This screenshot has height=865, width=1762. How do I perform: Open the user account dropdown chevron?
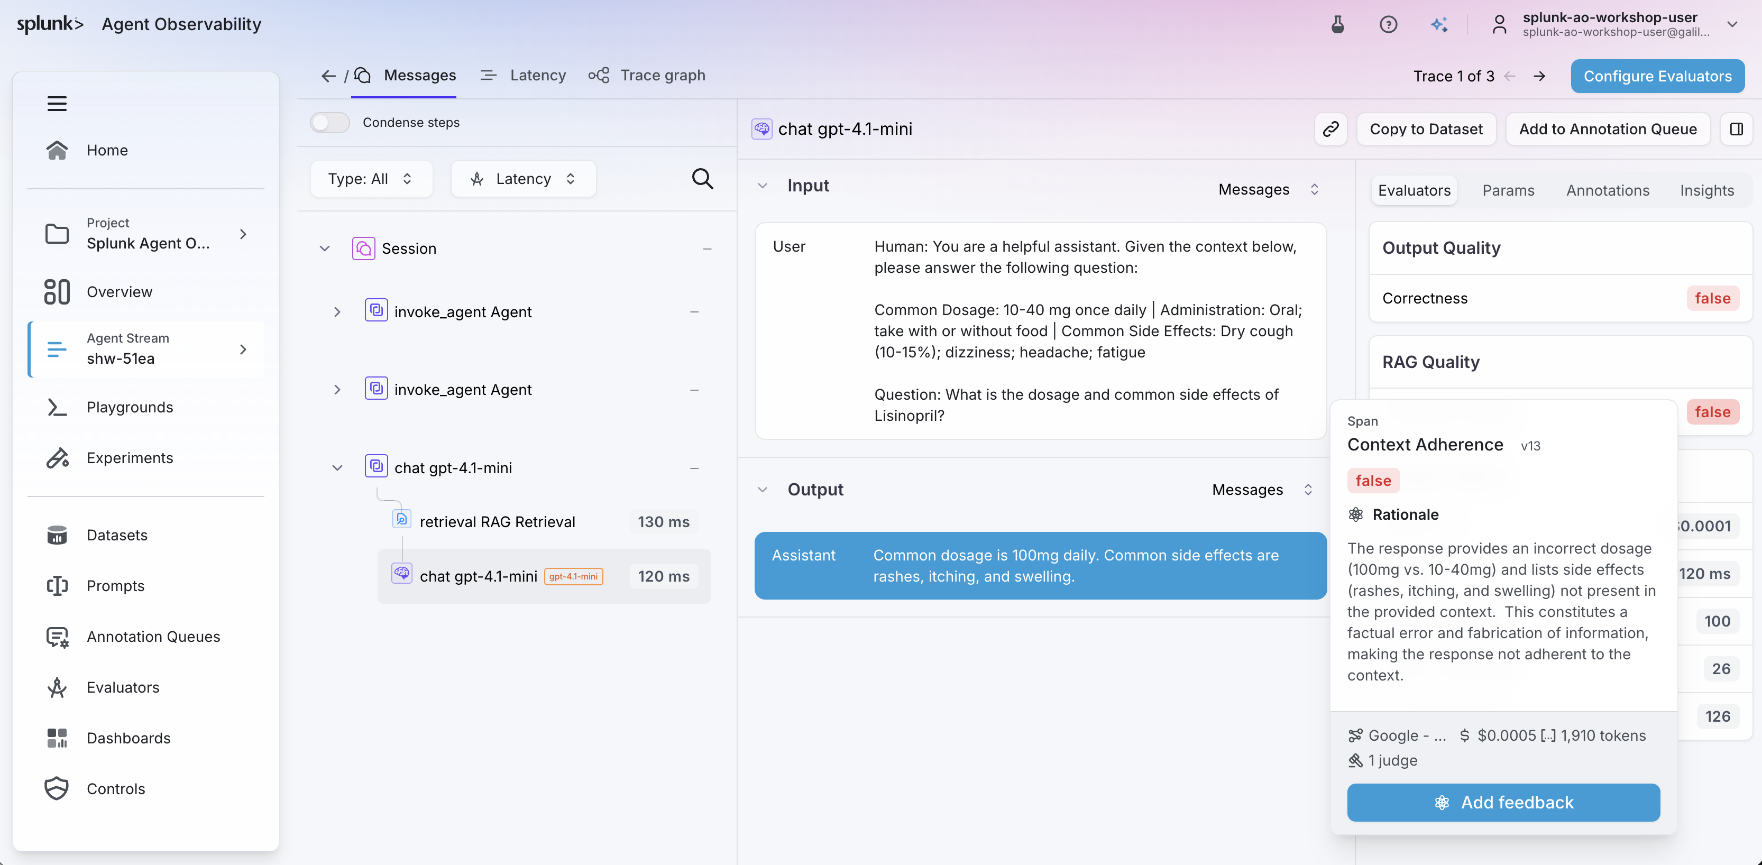click(1732, 25)
